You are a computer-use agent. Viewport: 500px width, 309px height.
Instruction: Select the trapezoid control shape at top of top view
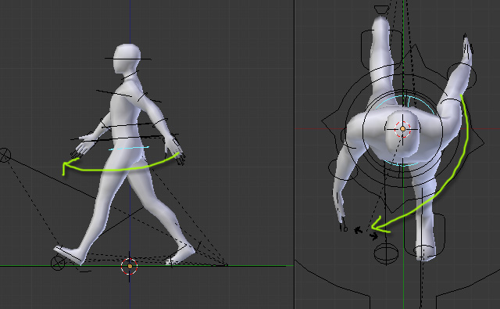pos(381,9)
